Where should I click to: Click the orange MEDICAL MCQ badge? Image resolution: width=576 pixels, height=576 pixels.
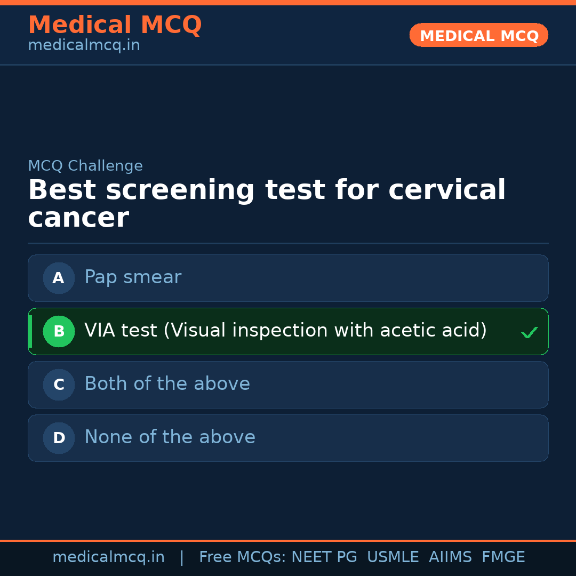coord(478,35)
